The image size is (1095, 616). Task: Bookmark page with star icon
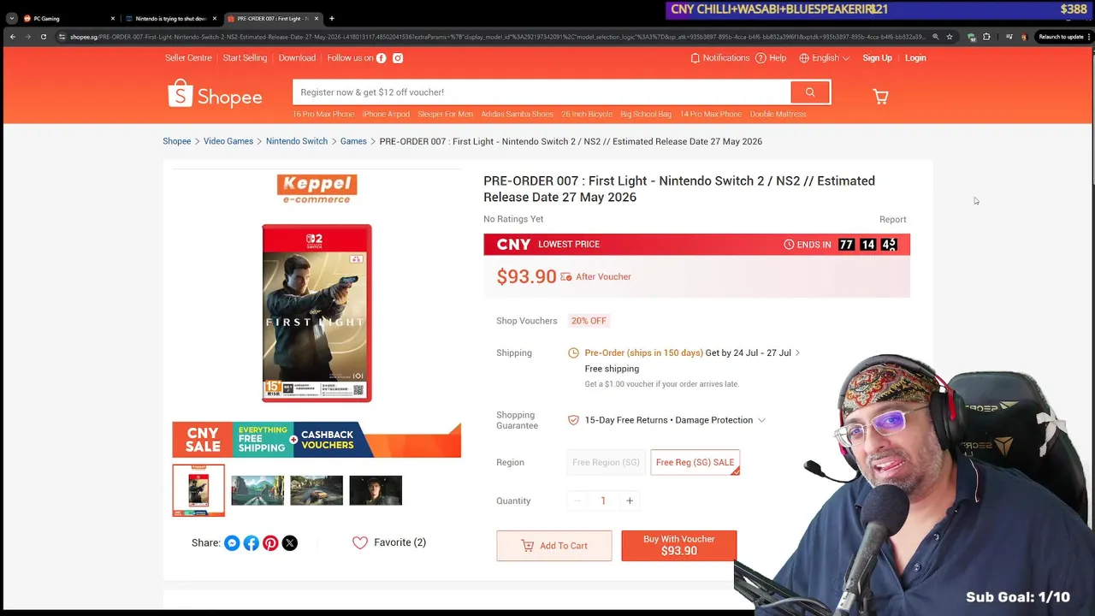click(950, 37)
